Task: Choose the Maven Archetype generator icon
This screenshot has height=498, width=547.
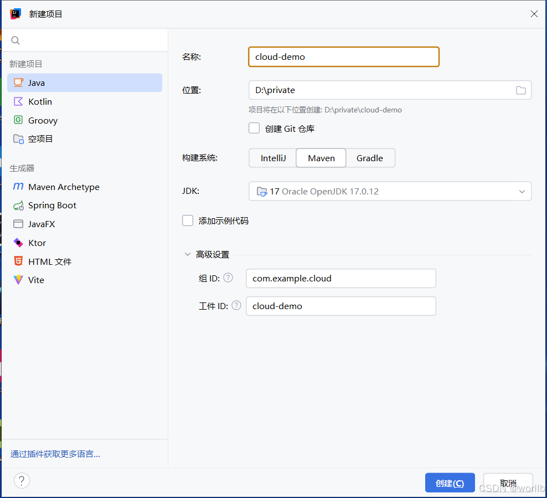Action: 18,187
